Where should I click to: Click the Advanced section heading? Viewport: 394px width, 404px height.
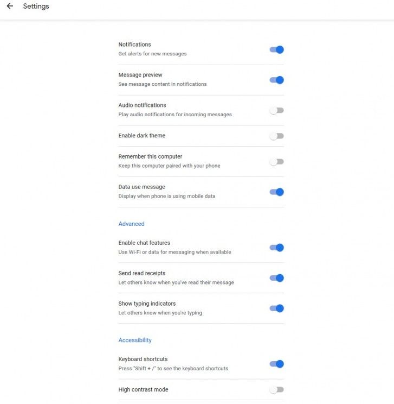tap(131, 224)
